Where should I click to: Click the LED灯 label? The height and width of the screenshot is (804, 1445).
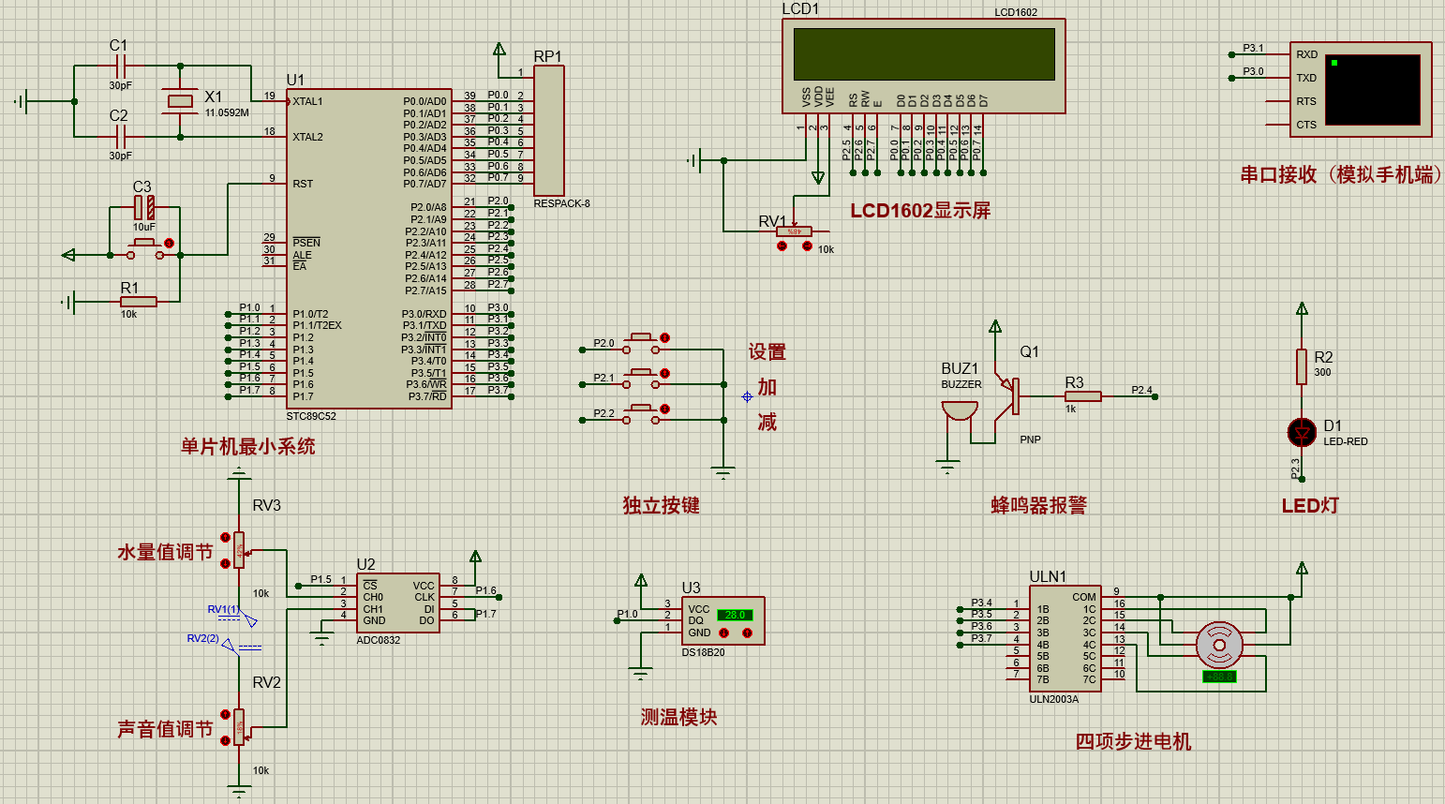coord(1310,505)
